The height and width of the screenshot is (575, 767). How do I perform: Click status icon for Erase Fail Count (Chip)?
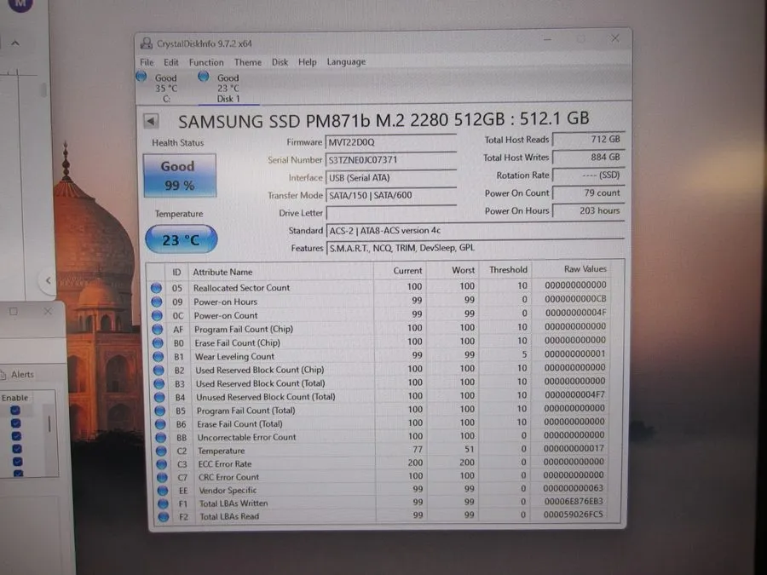(158, 342)
